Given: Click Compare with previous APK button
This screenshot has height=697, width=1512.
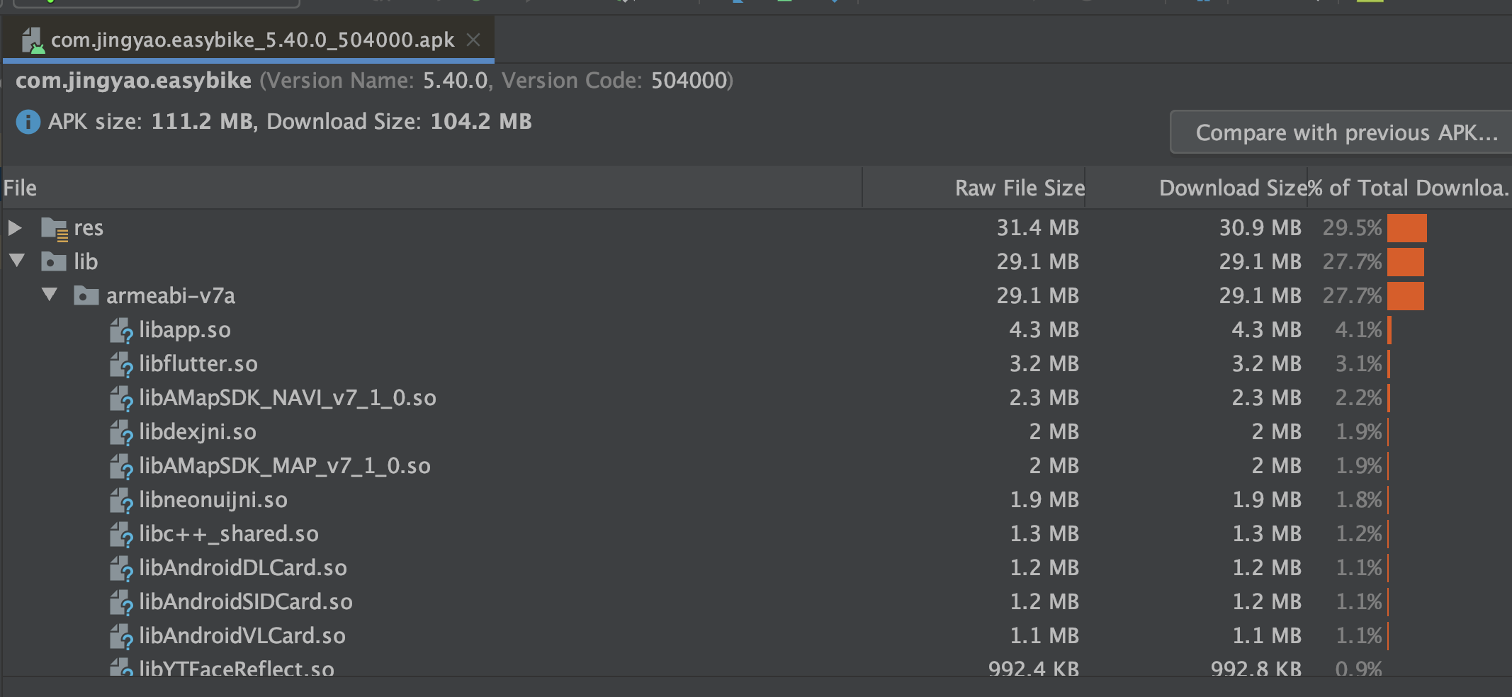Looking at the screenshot, I should coord(1345,132).
